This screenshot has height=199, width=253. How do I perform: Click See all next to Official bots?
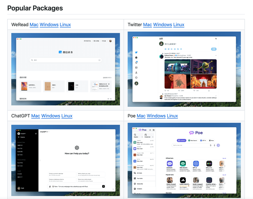(224, 159)
